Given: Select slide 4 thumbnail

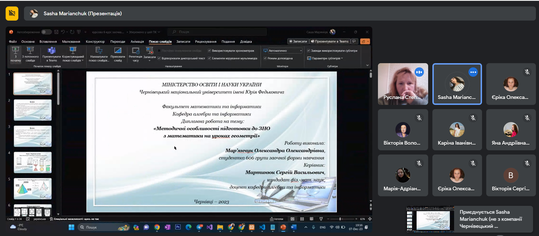Looking at the screenshot, I should click(33, 162).
